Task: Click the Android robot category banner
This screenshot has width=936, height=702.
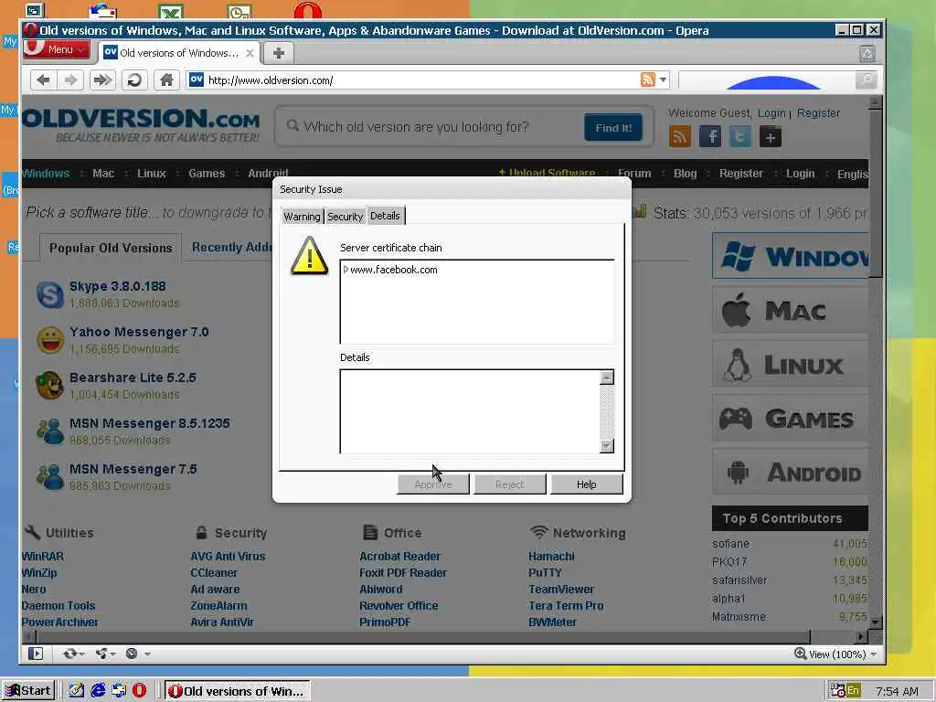Action: [x=790, y=472]
